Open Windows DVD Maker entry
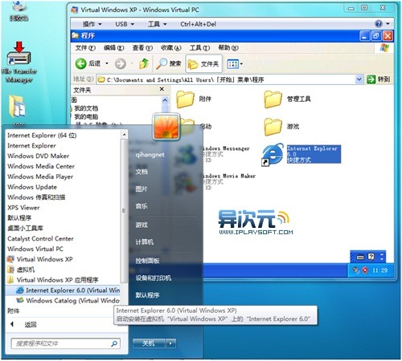Viewport: 402px width, 361px height. pos(39,156)
